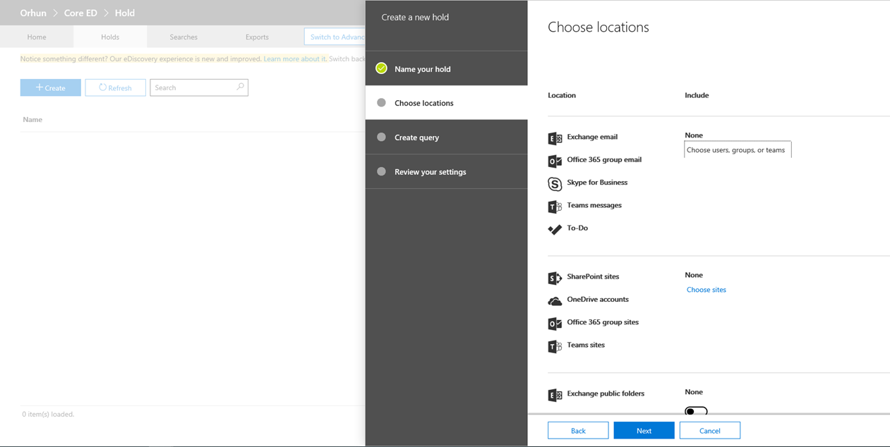Switch to the Searches tab
Viewport: 890px width, 447px height.
pyautogui.click(x=184, y=37)
